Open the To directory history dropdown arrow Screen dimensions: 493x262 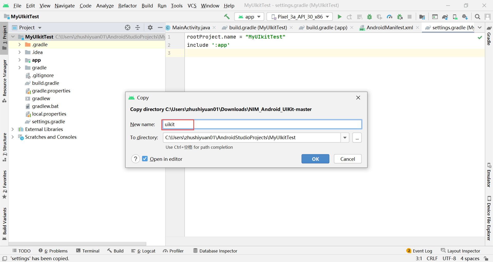(345, 138)
